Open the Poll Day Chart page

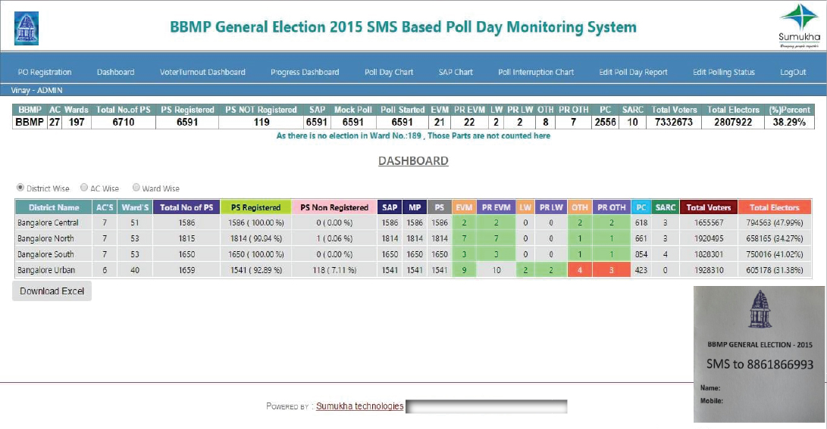pyautogui.click(x=389, y=73)
